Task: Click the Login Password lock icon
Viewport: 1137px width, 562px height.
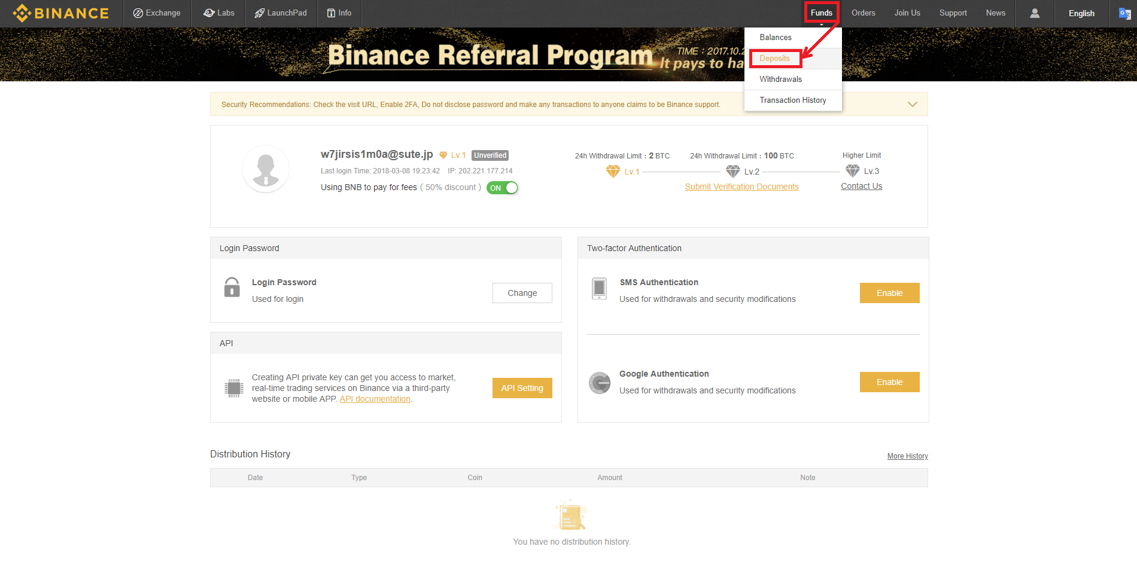Action: tap(232, 287)
